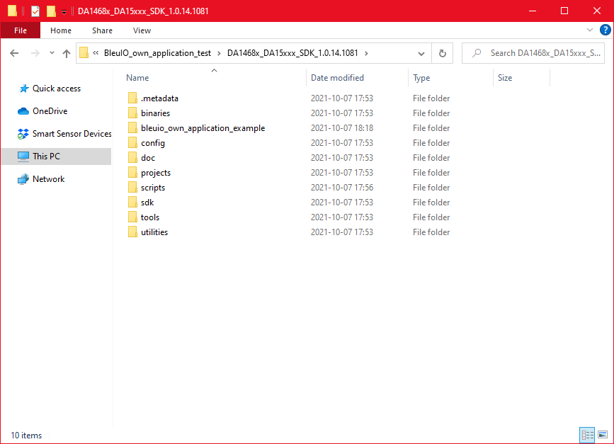Expand chevron after DA1468x_DA15xxx_SDK_1.0.14.1081 breadcrumb
614x444 pixels.
click(367, 53)
